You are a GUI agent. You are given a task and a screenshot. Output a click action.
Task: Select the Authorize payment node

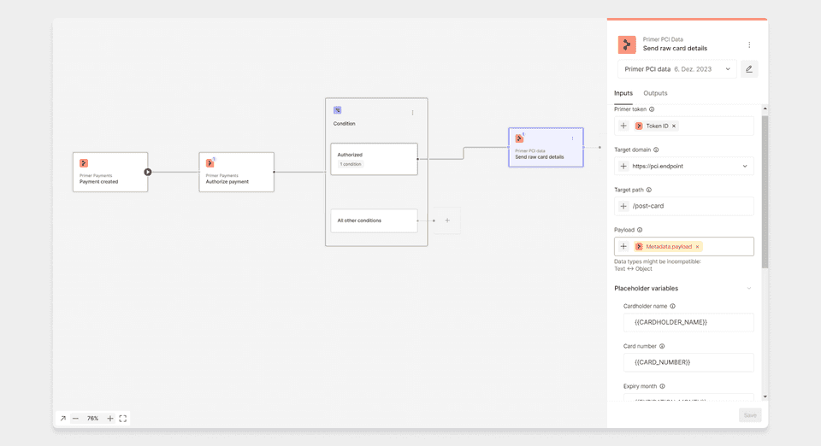pos(237,172)
